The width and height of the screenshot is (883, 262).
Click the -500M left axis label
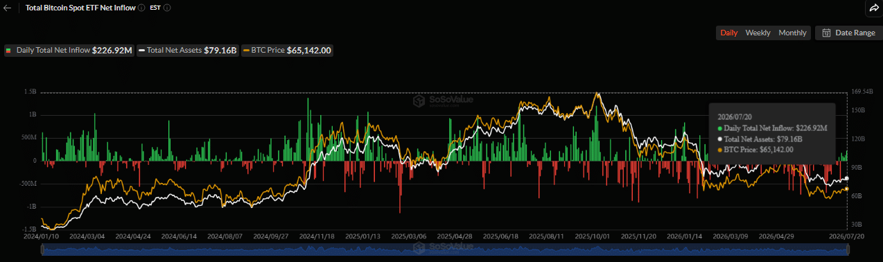click(x=28, y=184)
